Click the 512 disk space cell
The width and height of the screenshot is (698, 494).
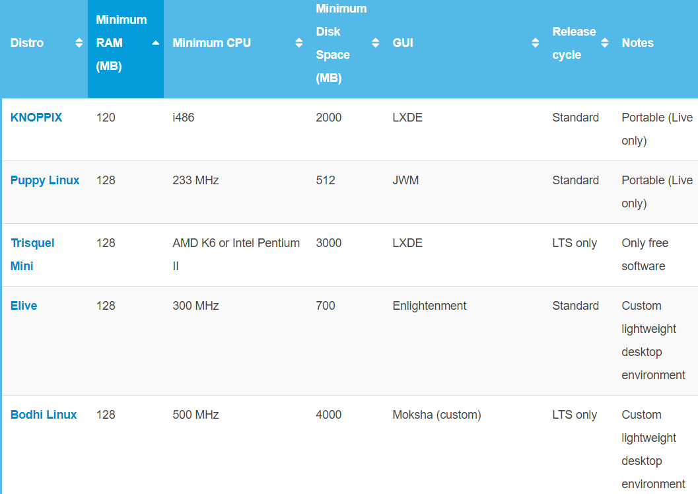click(326, 180)
